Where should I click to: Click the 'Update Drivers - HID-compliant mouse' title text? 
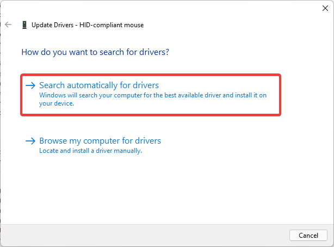tap(88, 25)
